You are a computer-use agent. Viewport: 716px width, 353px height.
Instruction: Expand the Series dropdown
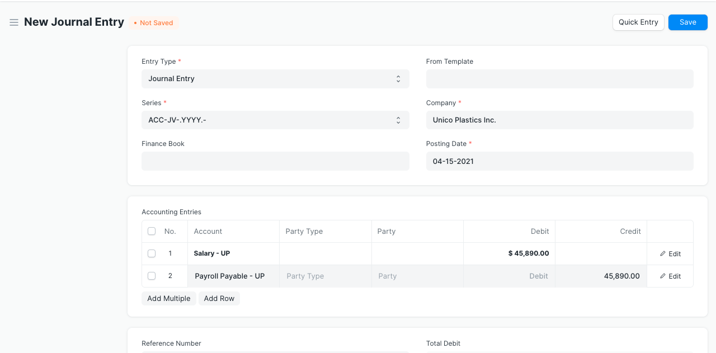tap(275, 120)
